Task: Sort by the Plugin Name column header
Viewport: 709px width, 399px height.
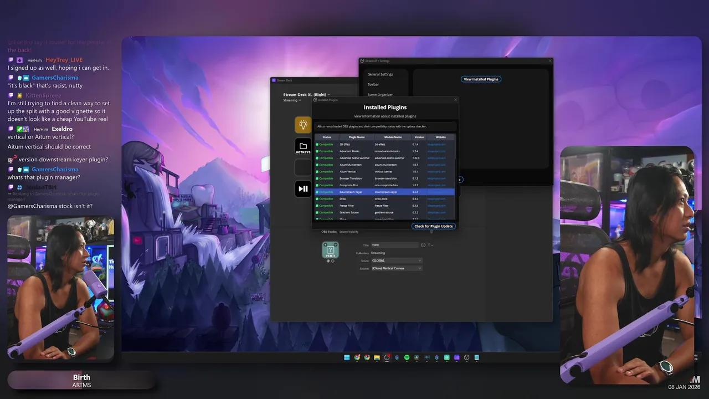Action: coord(357,137)
